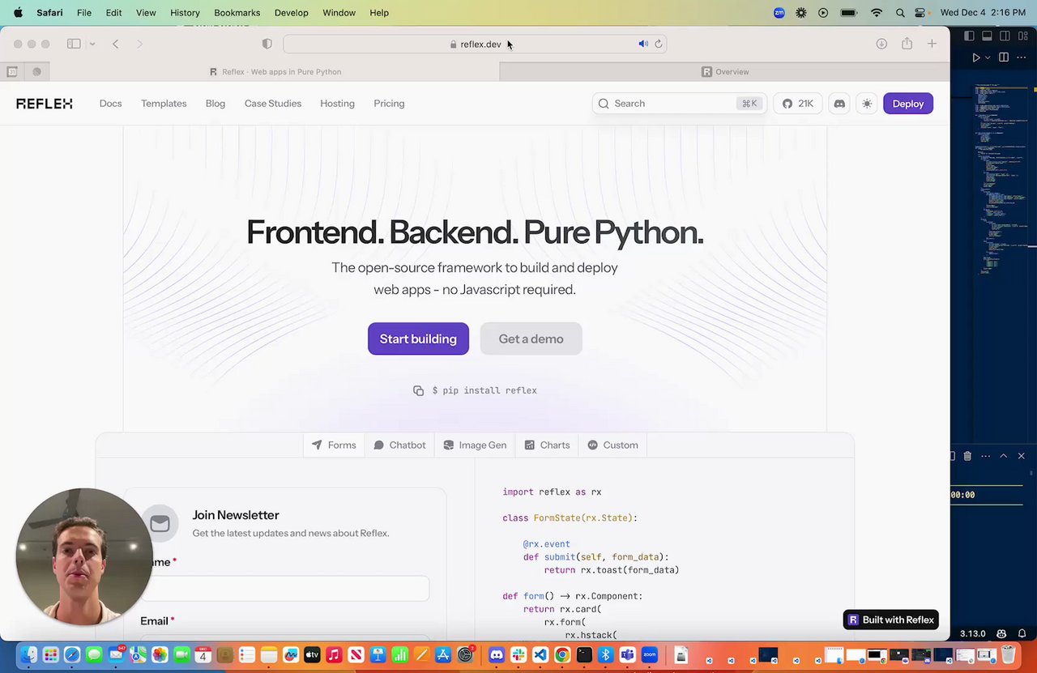Open the Hosting link

click(337, 104)
